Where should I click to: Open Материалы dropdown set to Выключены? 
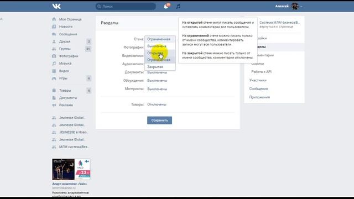coord(157,89)
